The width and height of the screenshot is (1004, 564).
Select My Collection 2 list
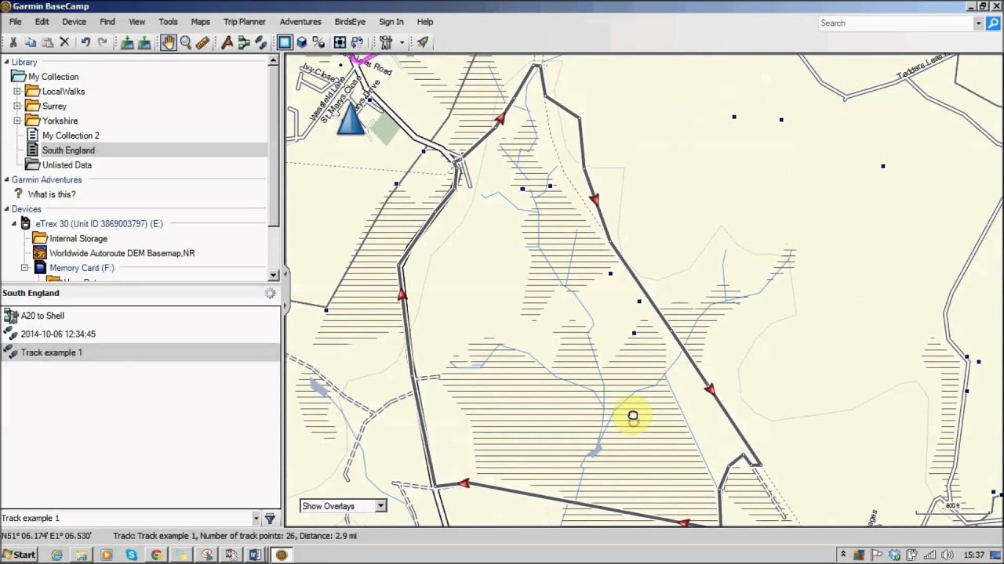(71, 136)
